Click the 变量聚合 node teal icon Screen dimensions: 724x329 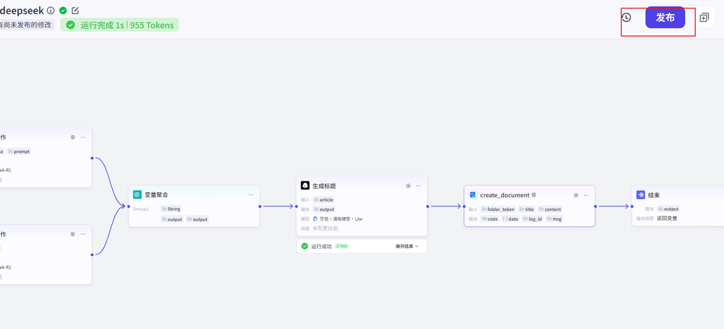tap(137, 194)
